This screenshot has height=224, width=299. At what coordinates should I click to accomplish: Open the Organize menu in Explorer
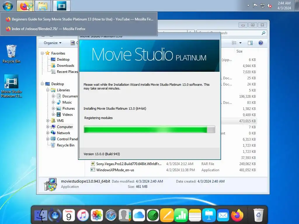53,43
